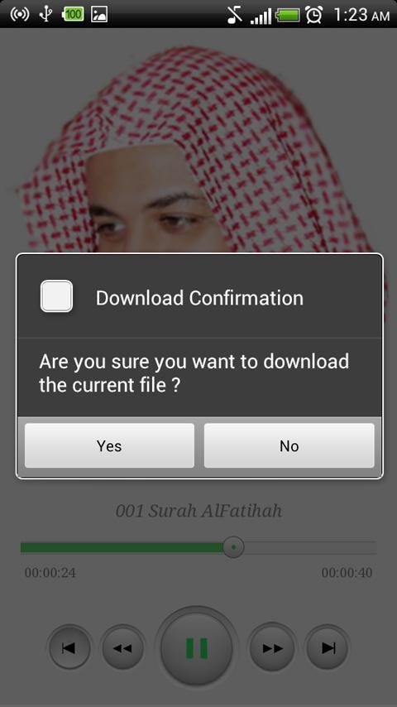Tap the Yes button to confirm download

click(109, 445)
